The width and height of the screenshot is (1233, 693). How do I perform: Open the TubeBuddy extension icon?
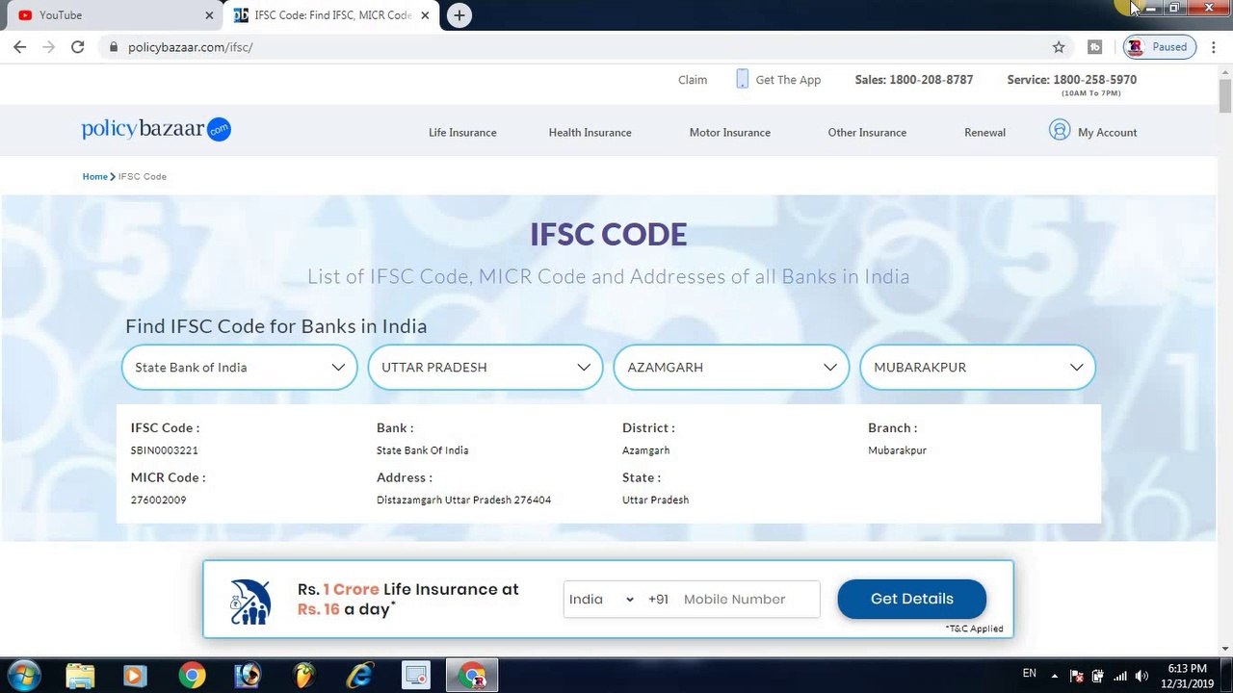click(1094, 47)
